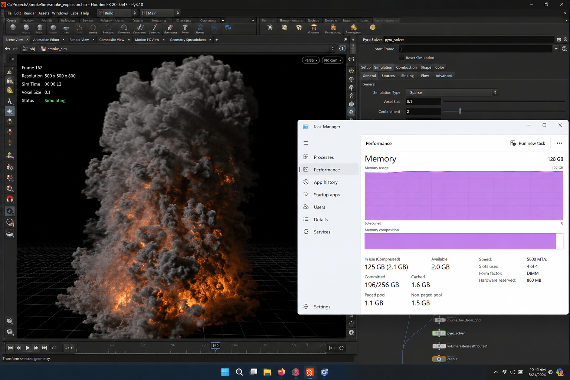Open Processes page in Task Manager
This screenshot has width=570, height=380.
pyautogui.click(x=329, y=157)
